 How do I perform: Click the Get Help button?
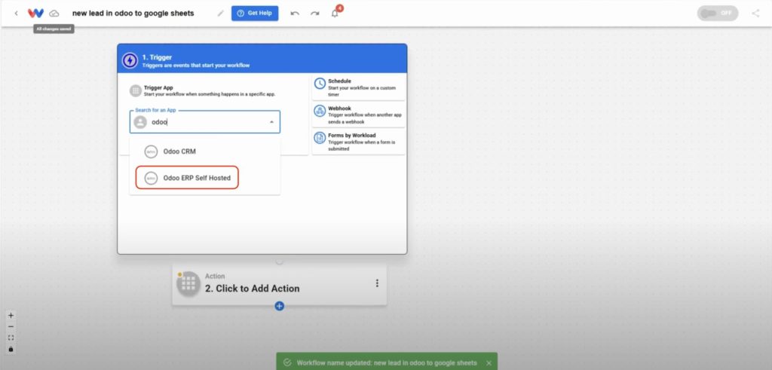tap(255, 14)
